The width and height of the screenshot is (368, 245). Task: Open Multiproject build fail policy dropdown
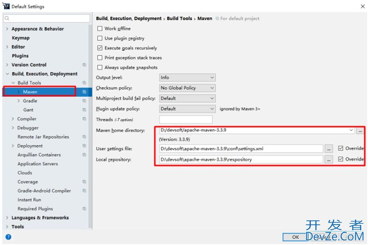[187, 98]
